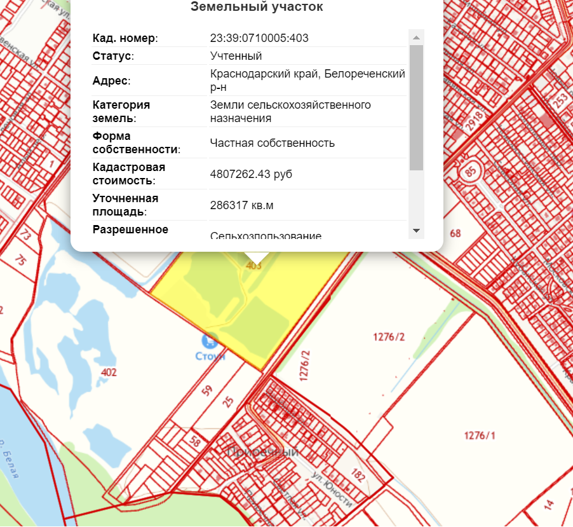Click the Приречный settlement label
The height and width of the screenshot is (527, 573).
(263, 451)
